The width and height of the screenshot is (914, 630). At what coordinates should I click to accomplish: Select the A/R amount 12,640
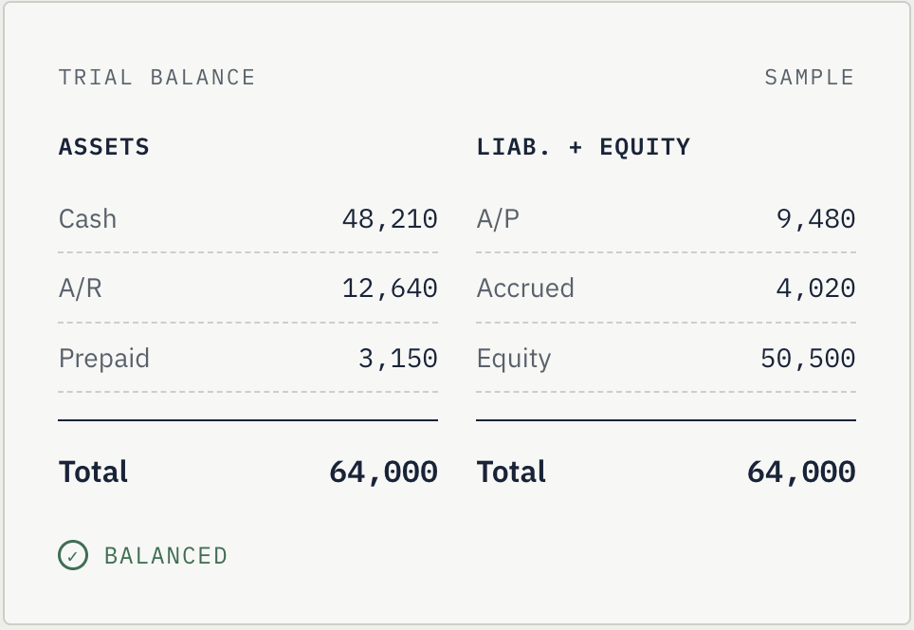click(390, 288)
